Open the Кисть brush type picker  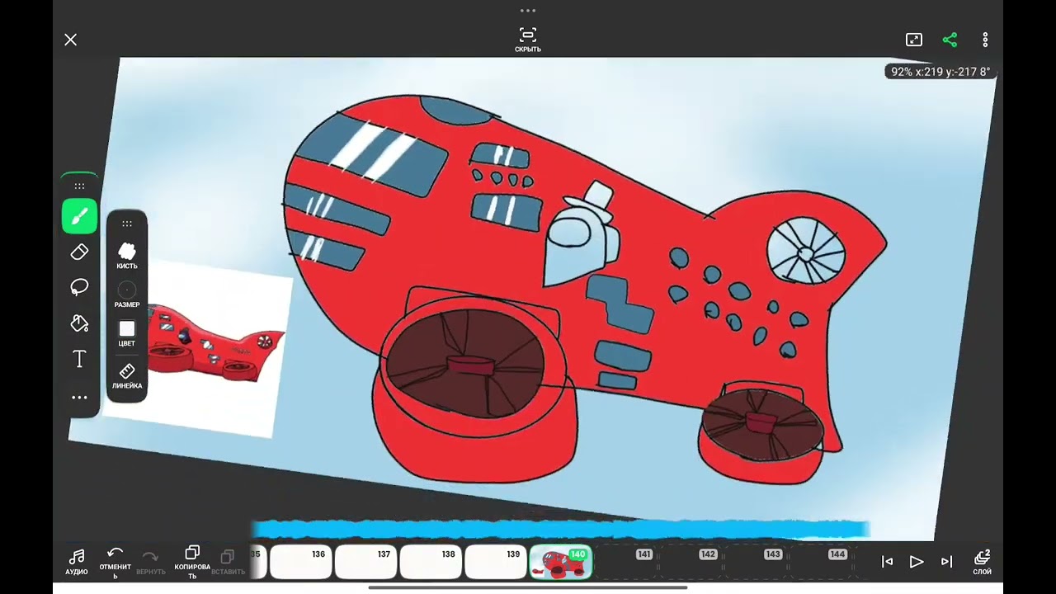pyautogui.click(x=127, y=256)
